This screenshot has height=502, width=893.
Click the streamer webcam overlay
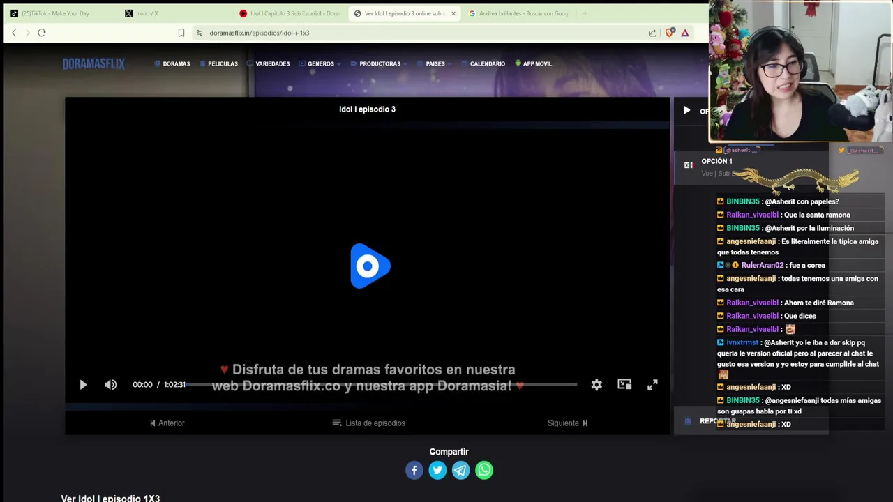click(800, 72)
